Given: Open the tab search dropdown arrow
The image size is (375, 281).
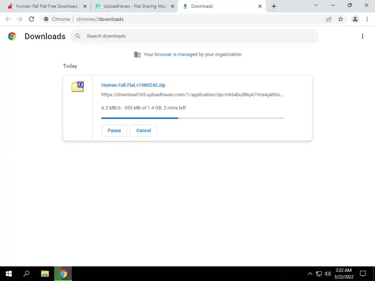Looking at the screenshot, I should [316, 5].
